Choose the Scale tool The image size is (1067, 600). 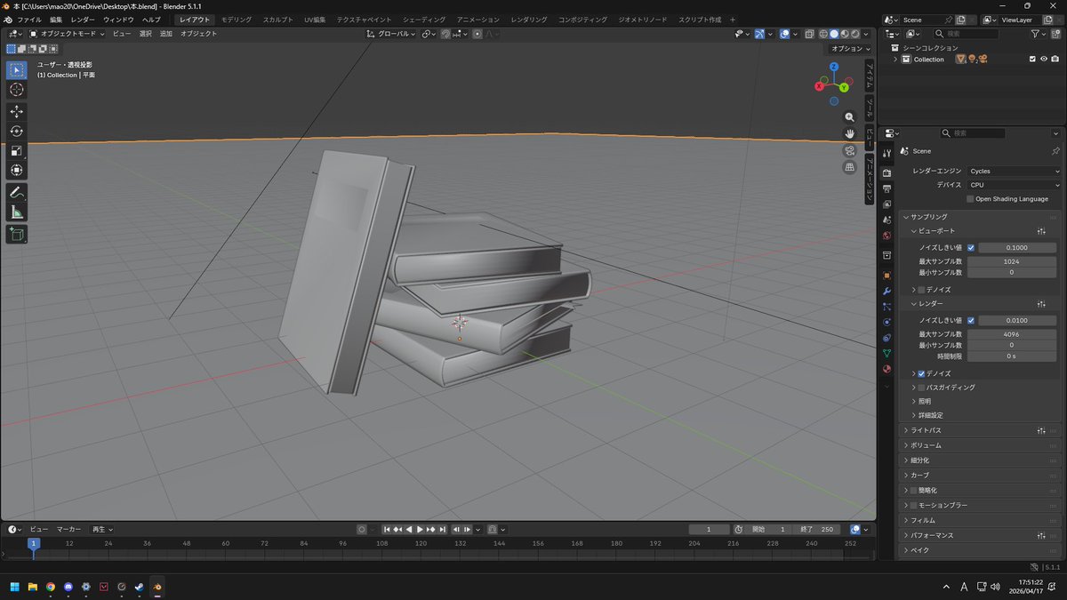[x=17, y=150]
